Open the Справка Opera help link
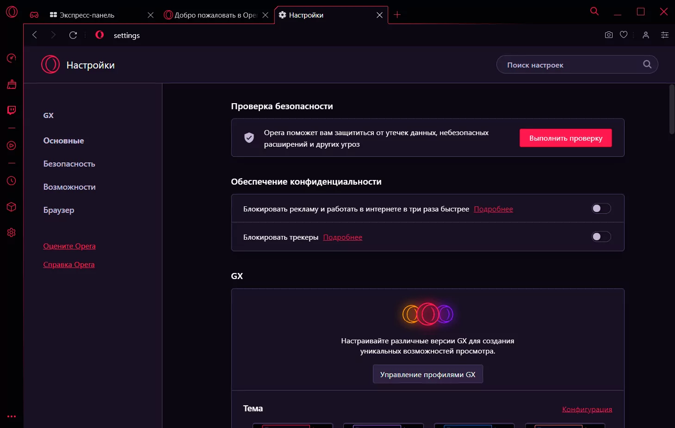675x428 pixels. [x=69, y=265]
